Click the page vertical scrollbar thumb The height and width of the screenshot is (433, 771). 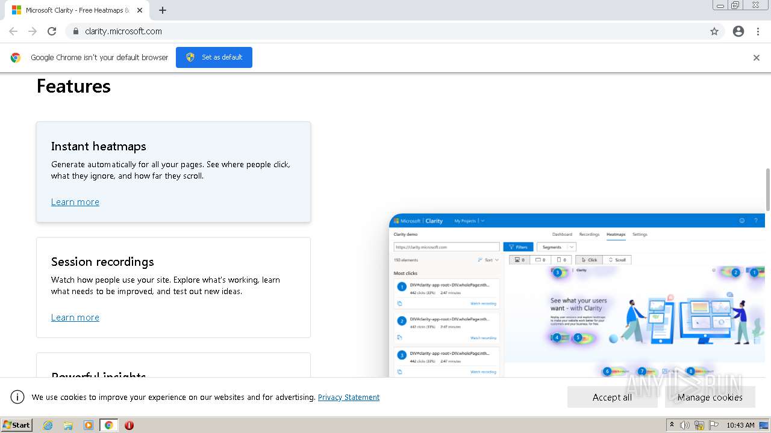point(767,189)
